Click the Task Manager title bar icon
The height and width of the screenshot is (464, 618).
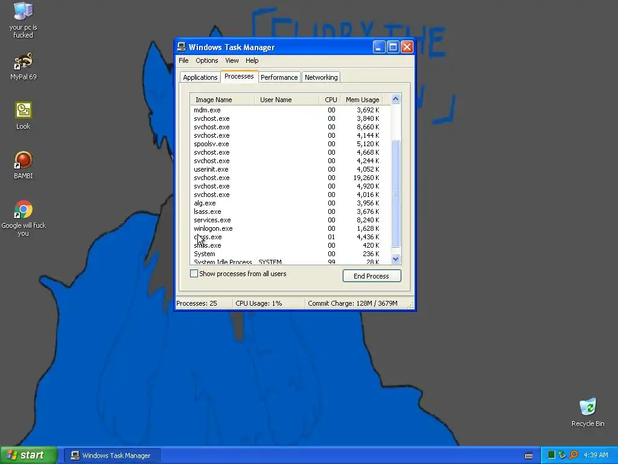(181, 47)
